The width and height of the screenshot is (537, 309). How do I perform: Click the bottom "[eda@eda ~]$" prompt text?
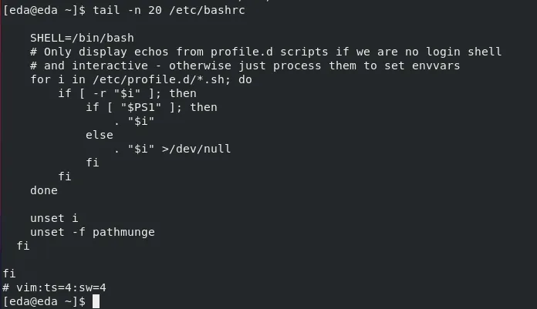coord(44,301)
